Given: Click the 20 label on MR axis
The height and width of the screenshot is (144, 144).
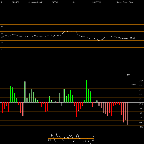Looking at the screenshot, I should (x=140, y=99).
